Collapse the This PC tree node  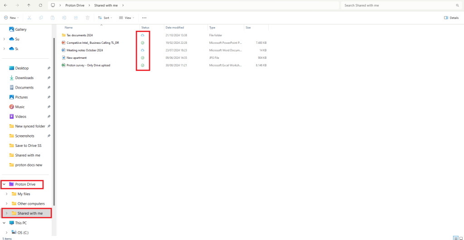(x=4, y=223)
